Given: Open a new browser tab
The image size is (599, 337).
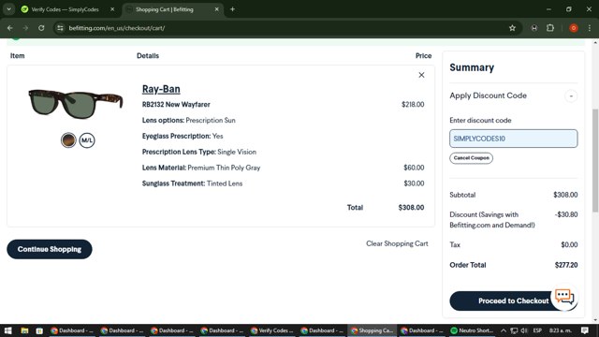Looking at the screenshot, I should click(232, 9).
